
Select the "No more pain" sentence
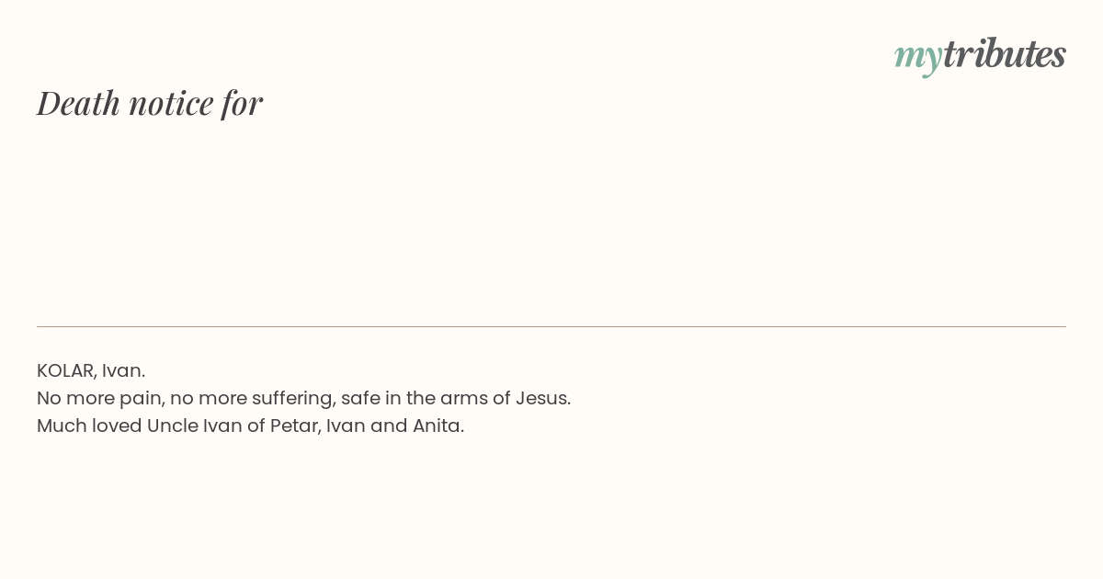[x=303, y=398]
